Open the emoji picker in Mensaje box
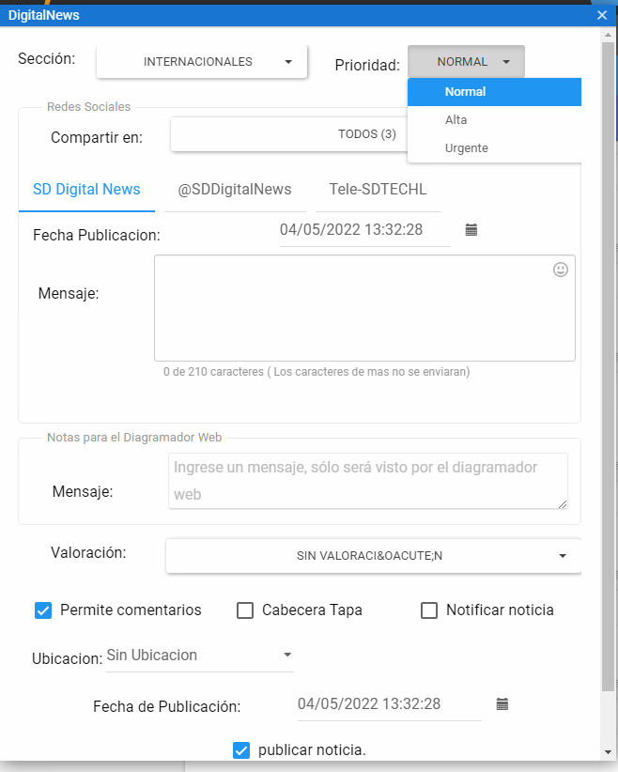618x772 pixels. click(x=561, y=270)
